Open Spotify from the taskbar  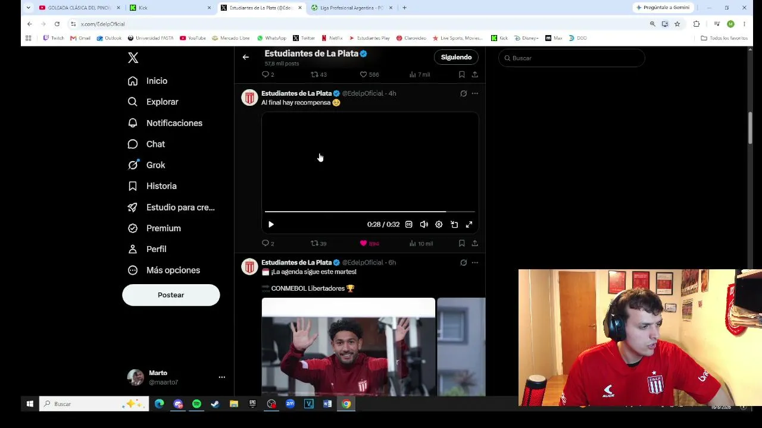[196, 404]
